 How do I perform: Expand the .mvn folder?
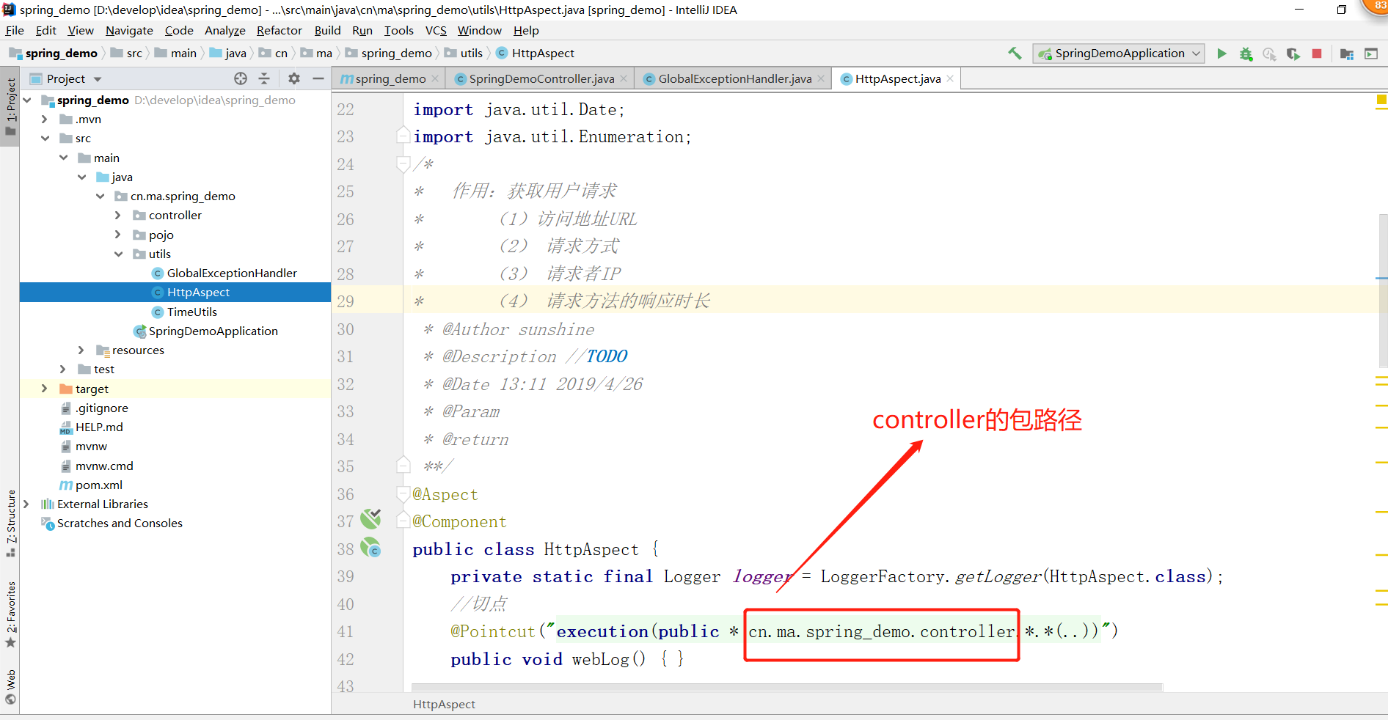[45, 120]
